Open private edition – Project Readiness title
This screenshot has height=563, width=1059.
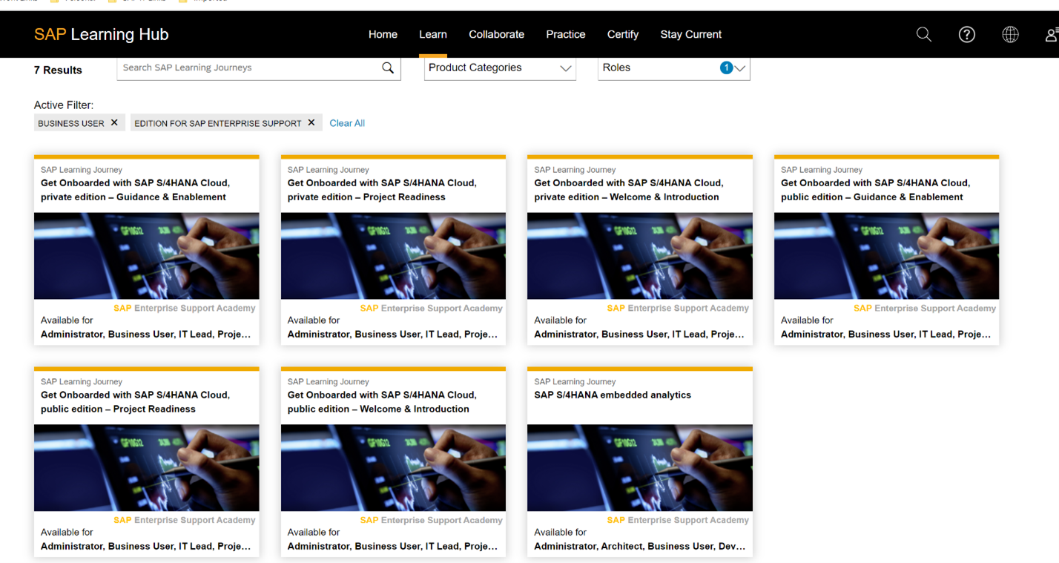tap(382, 190)
